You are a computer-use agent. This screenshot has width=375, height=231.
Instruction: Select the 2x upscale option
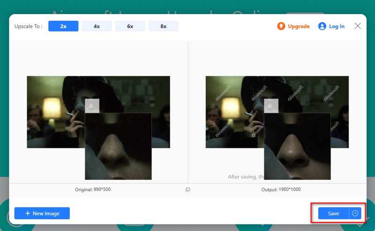pos(63,26)
